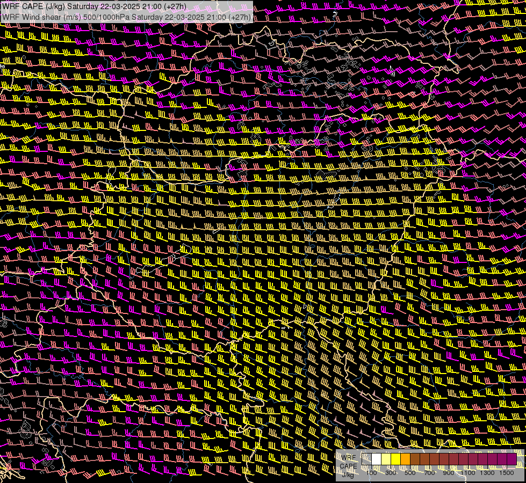The height and width of the screenshot is (483, 526).
Task: Click the pale yellow CAPE legend swatch
Action: 386,459
